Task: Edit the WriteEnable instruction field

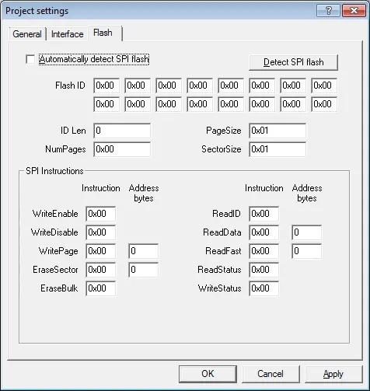Action: tap(101, 214)
